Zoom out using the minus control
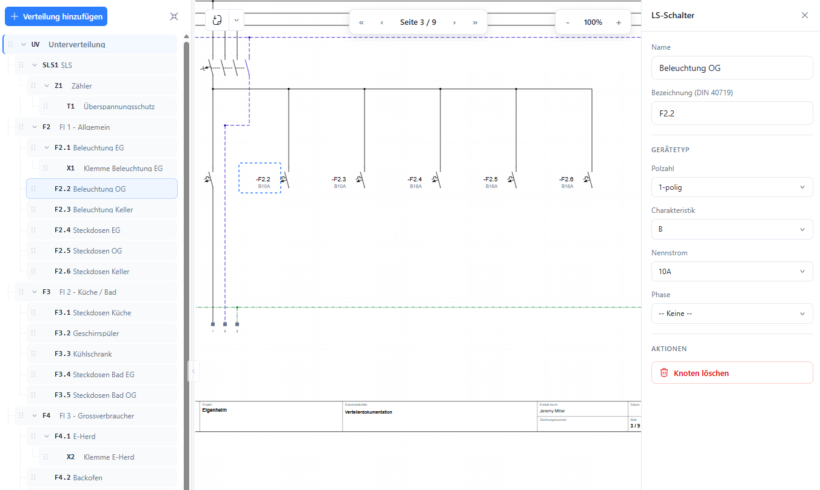This screenshot has height=490, width=820. (x=568, y=21)
